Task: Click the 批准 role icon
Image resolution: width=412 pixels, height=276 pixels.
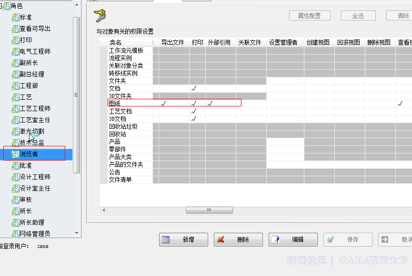Action: click(x=16, y=166)
